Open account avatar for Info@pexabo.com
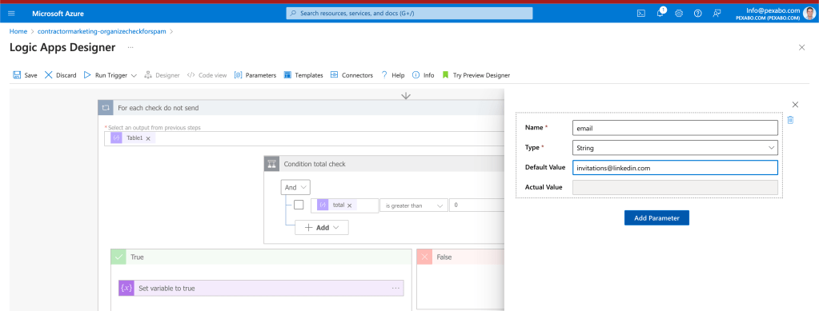Viewport: 819px width, 311px height. (809, 14)
